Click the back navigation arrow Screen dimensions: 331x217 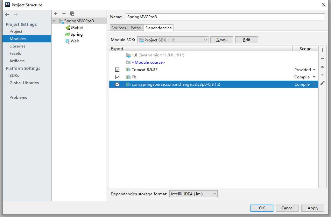click(7, 14)
